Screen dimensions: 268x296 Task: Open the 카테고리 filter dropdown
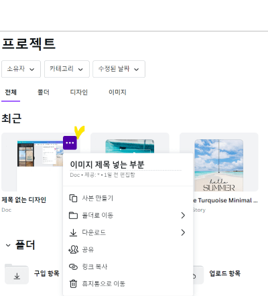pyautogui.click(x=67, y=69)
